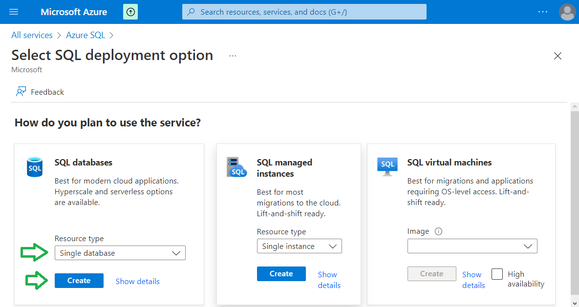Click the Resource type label under SQL managed instances
The height and width of the screenshot is (307, 579).
tap(281, 232)
